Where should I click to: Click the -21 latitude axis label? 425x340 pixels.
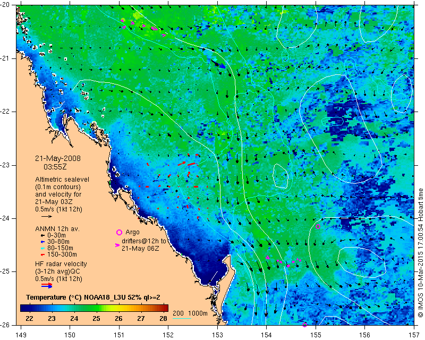[5, 58]
